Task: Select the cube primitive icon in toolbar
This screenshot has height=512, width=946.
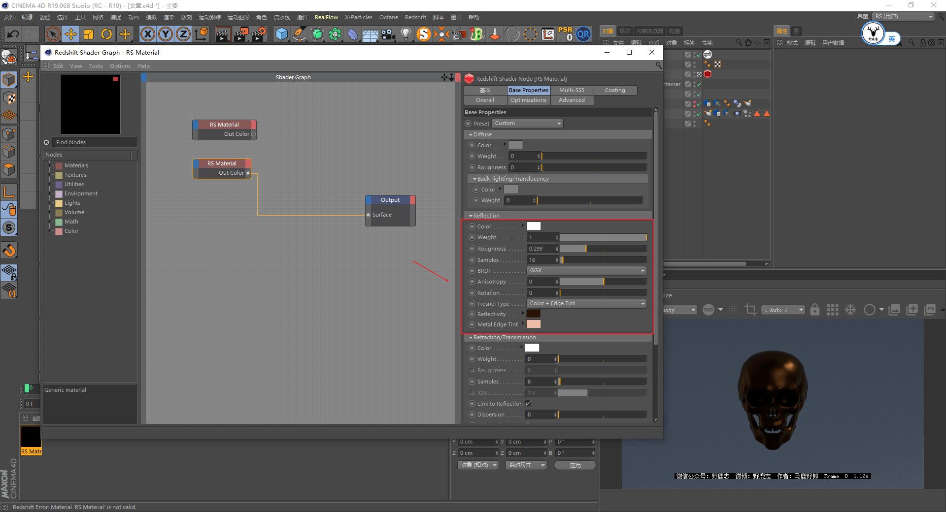Action: point(281,34)
